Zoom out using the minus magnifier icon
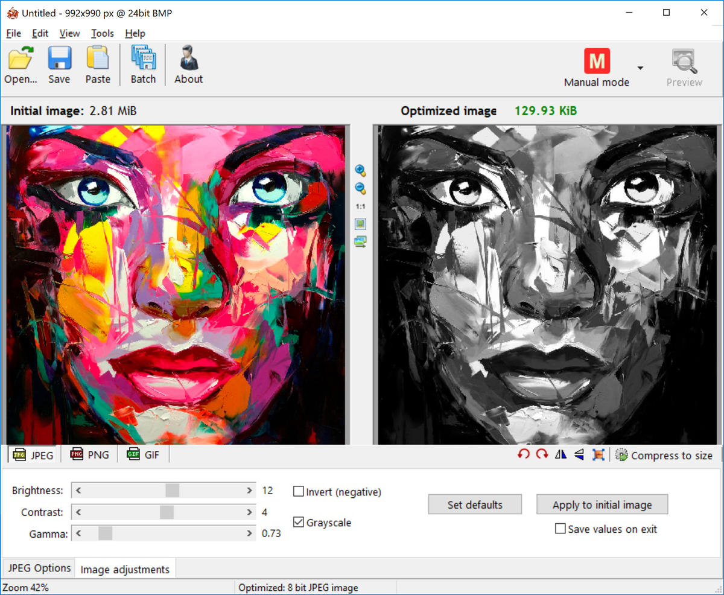 [x=360, y=188]
